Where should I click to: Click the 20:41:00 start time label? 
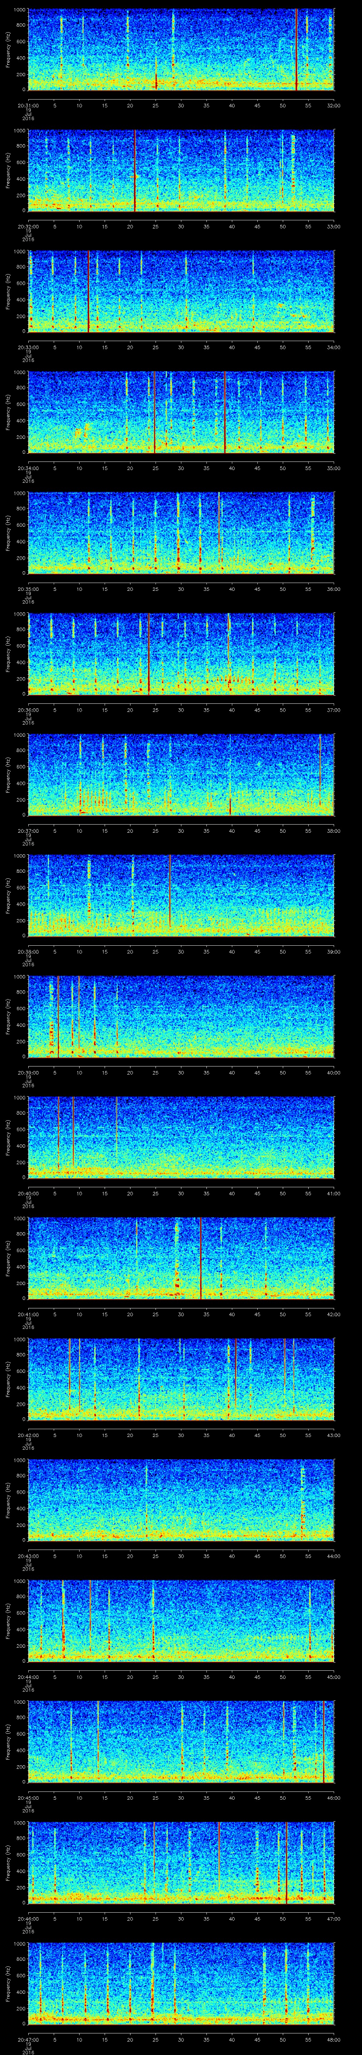click(29, 1314)
